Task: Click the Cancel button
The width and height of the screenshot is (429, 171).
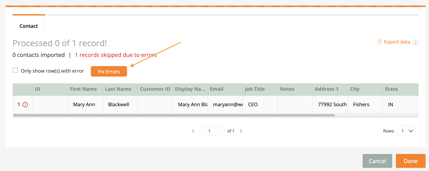Action: (x=377, y=161)
